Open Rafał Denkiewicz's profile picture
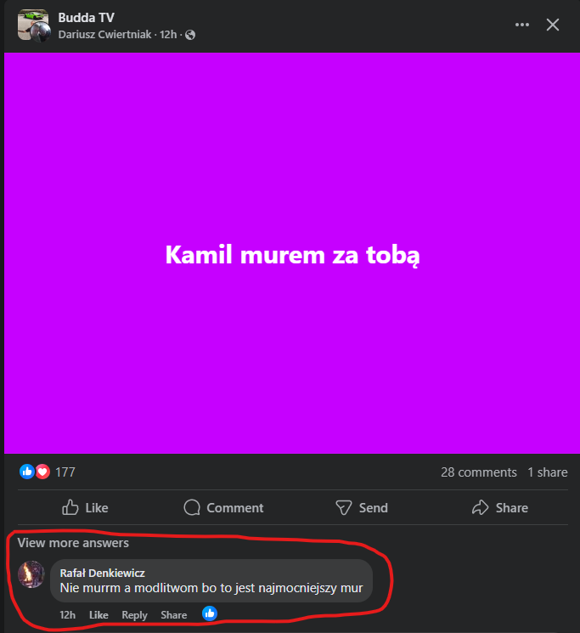Viewport: 580px width, 633px height. [31, 575]
